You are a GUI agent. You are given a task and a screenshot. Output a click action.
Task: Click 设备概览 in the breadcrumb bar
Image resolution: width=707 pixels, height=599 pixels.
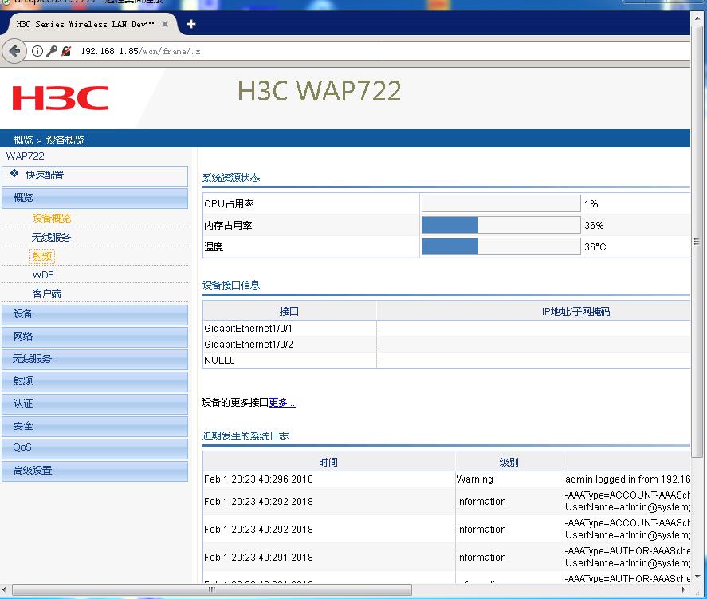point(65,140)
